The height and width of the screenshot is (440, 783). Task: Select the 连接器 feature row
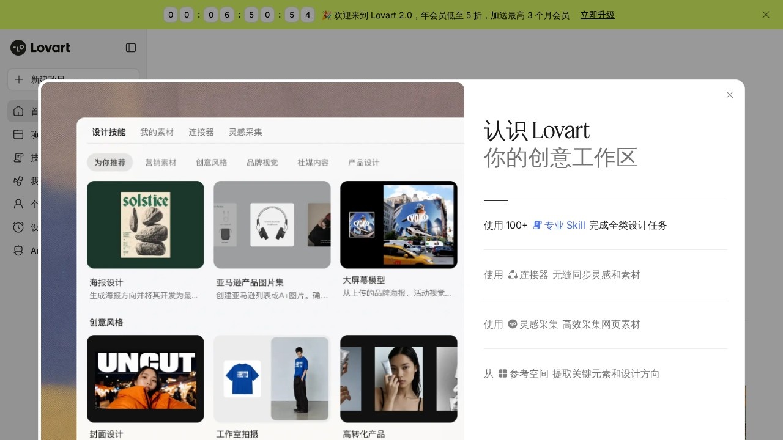pos(605,274)
